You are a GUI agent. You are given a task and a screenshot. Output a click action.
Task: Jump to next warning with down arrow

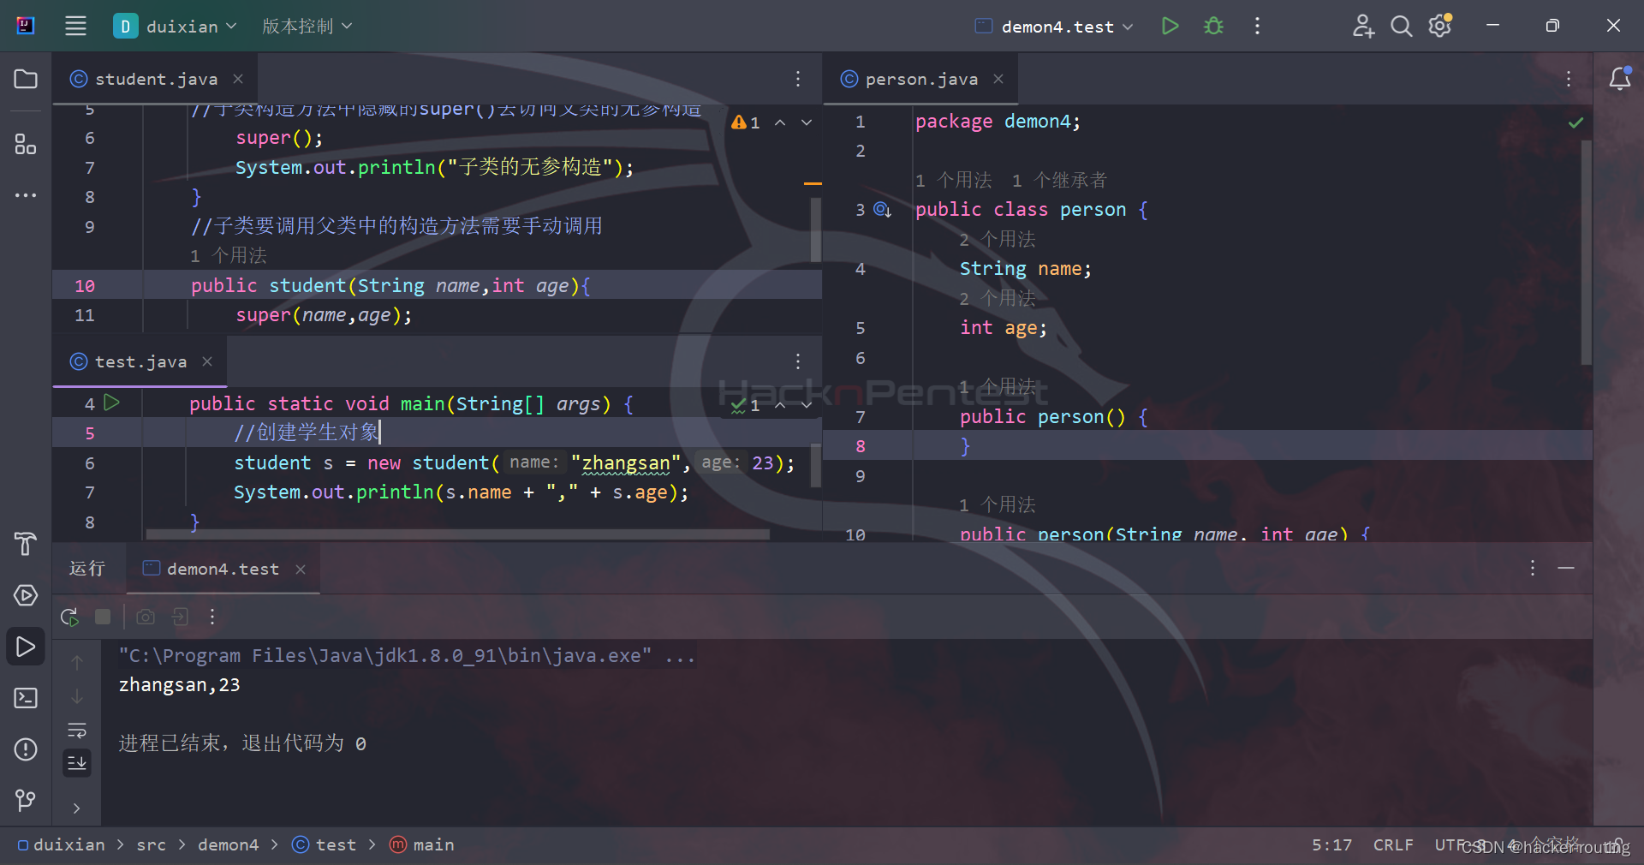[806, 122]
